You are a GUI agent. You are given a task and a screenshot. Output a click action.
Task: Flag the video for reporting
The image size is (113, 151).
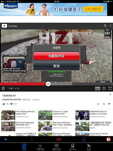pos(109,104)
